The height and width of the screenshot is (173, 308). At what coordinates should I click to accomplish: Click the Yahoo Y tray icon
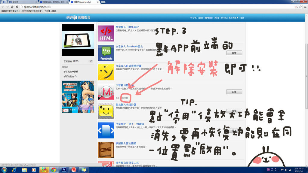(268, 170)
